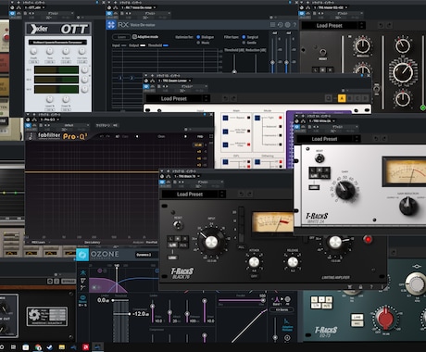Select top mode icon in Ozone Dynamics sidebar

(83, 272)
